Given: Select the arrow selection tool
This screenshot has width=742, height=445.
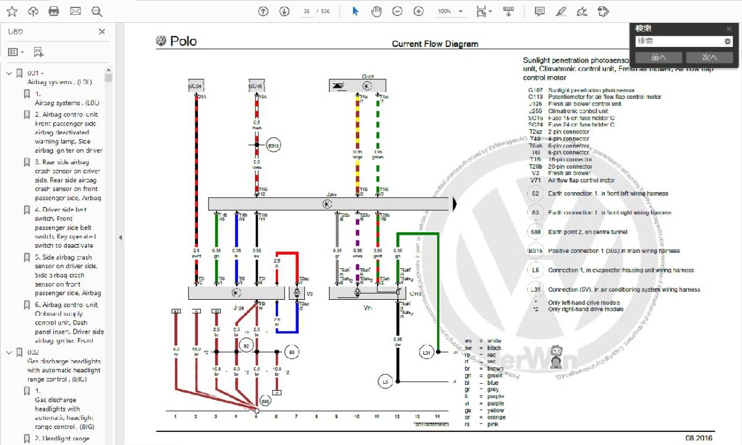Looking at the screenshot, I should click(x=355, y=11).
